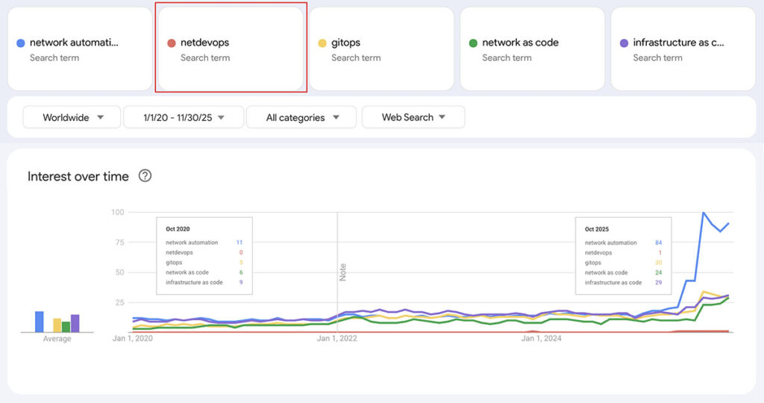
Task: Click the purple Average bar
Action: [75, 324]
